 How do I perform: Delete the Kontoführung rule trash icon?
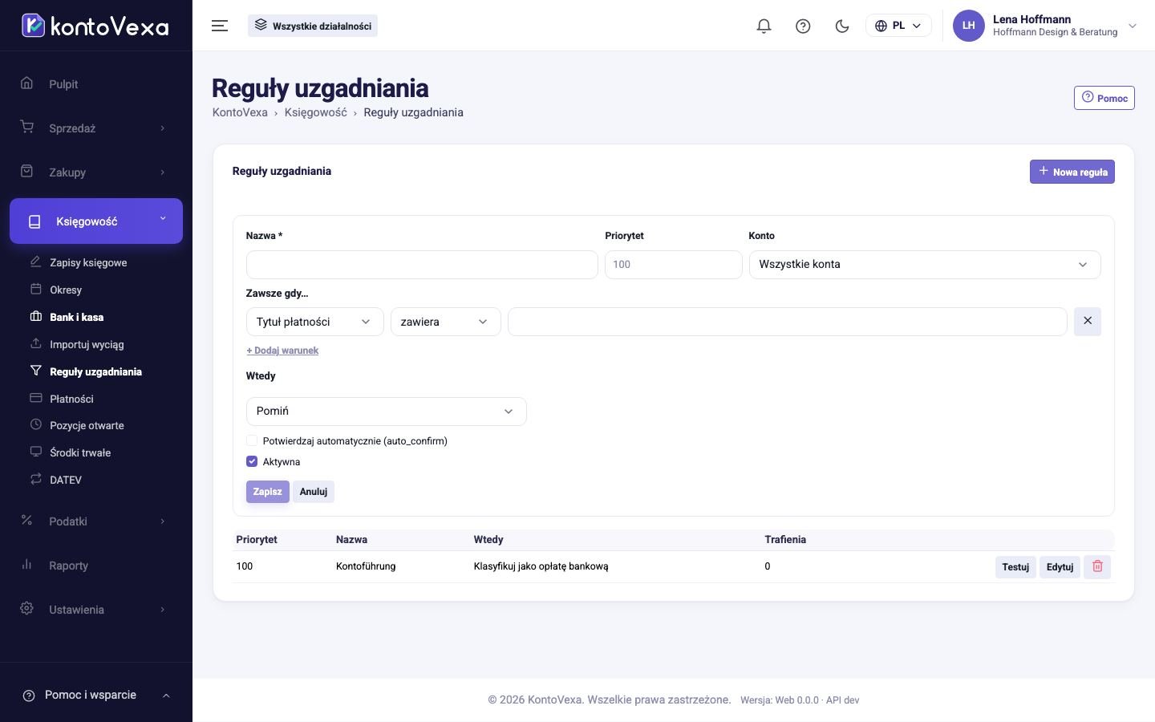coord(1097,566)
